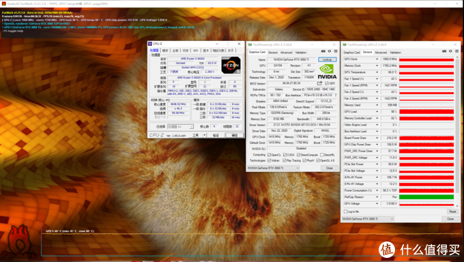
Task: Open the 显卡 tab in CPU-Z
Action: pos(206,50)
